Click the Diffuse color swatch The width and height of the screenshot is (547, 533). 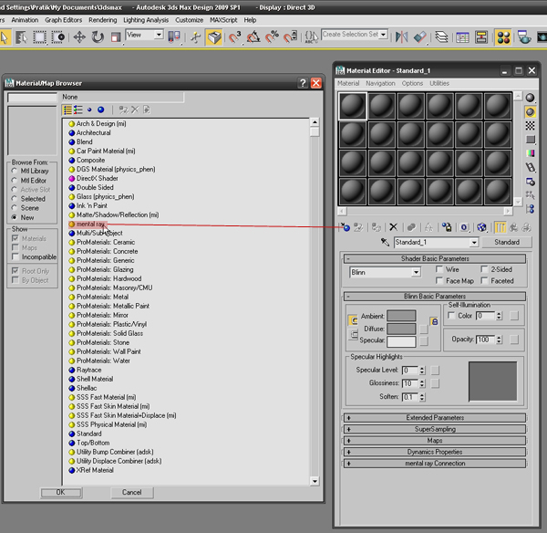click(x=401, y=329)
